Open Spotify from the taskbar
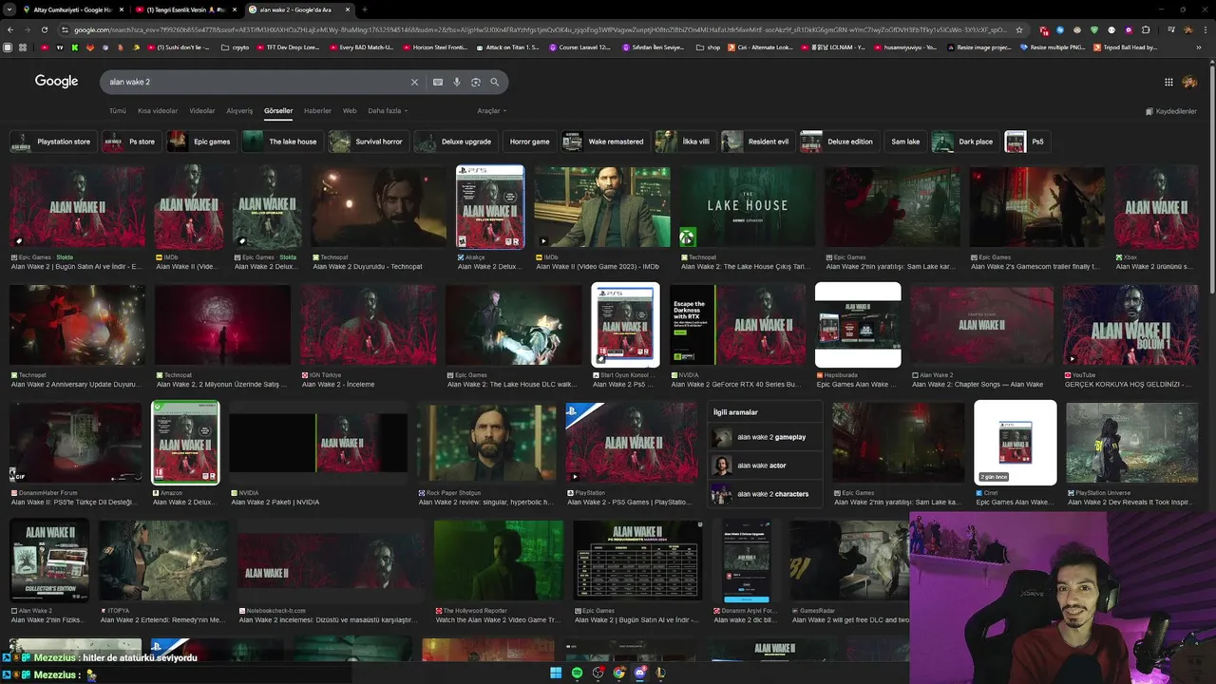This screenshot has width=1216, height=684. coord(577,673)
